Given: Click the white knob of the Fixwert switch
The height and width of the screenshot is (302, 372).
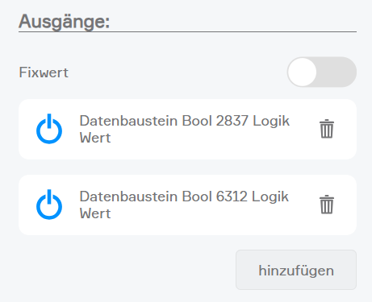Looking at the screenshot, I should pyautogui.click(x=302, y=72).
